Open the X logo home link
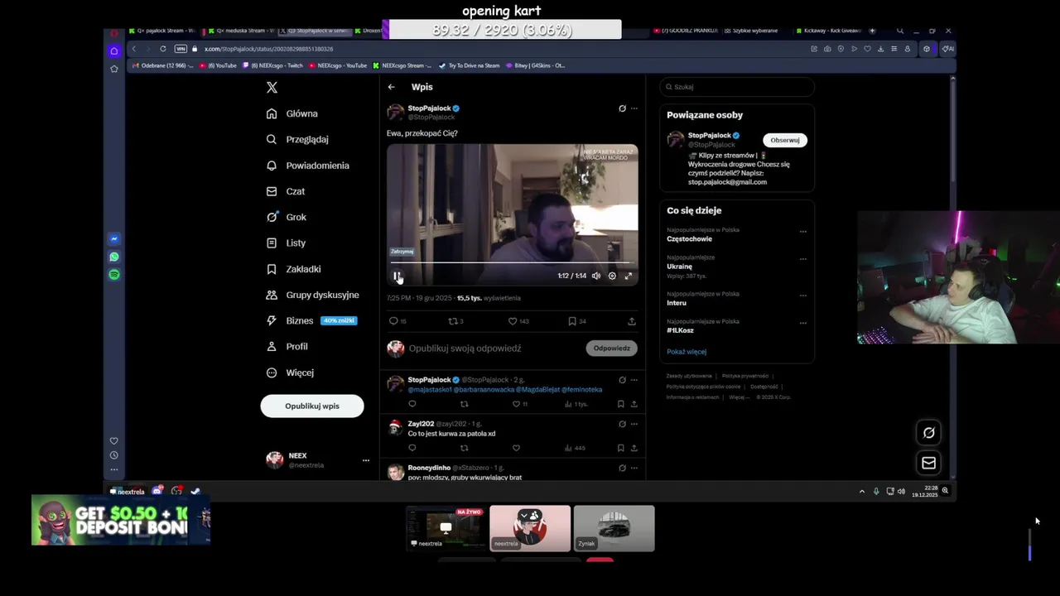Viewport: 1060px width, 596px height. coord(272,87)
